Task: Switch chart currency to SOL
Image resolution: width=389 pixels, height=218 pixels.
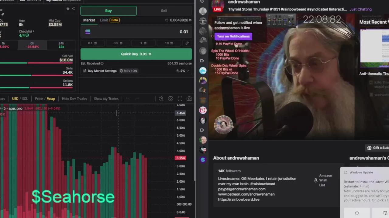Action: 25,99
